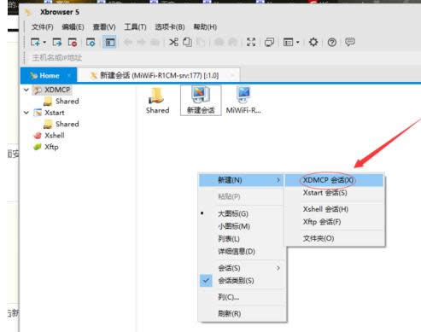Click the view mode list icon
The image size is (421, 332).
click(288, 43)
